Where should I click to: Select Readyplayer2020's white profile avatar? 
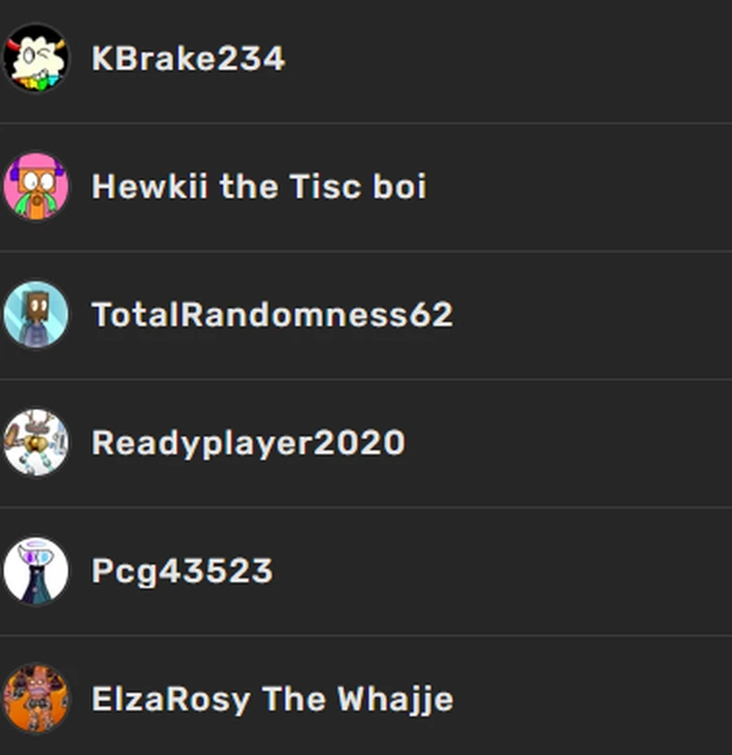(x=36, y=443)
